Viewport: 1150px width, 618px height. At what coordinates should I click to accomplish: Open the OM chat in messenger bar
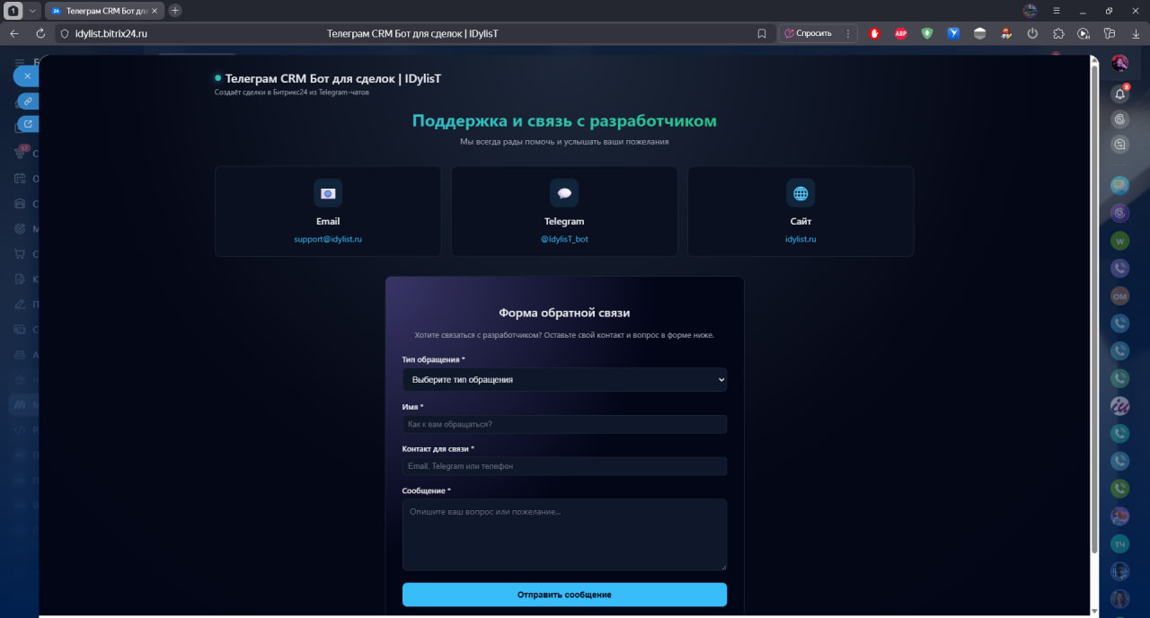1119,296
